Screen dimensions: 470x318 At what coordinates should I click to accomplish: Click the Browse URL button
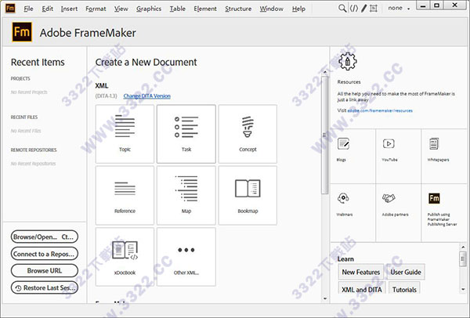point(45,271)
